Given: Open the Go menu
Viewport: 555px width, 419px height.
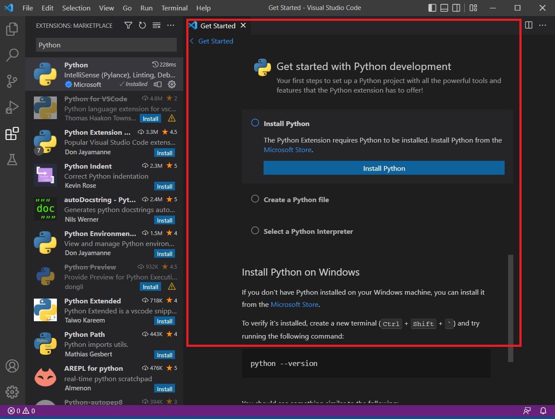Looking at the screenshot, I should point(127,8).
